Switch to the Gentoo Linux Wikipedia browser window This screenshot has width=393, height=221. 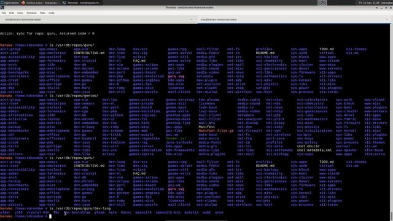coord(39,2)
